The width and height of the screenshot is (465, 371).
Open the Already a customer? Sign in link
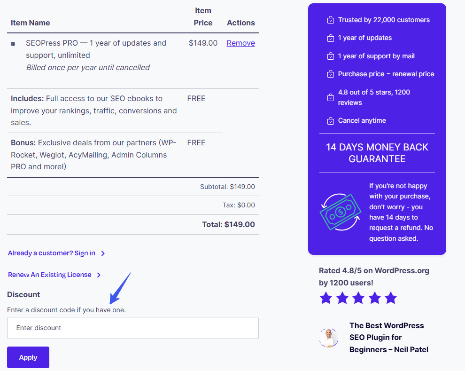(52, 253)
